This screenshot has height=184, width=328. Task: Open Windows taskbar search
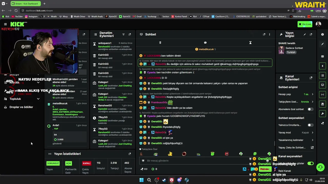(149, 180)
